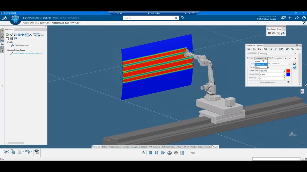Click the 3DEXPERIENCE compass play button

(x=15, y=19)
